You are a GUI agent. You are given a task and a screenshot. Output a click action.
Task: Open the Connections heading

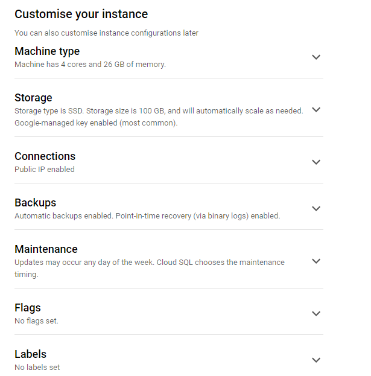(45, 156)
